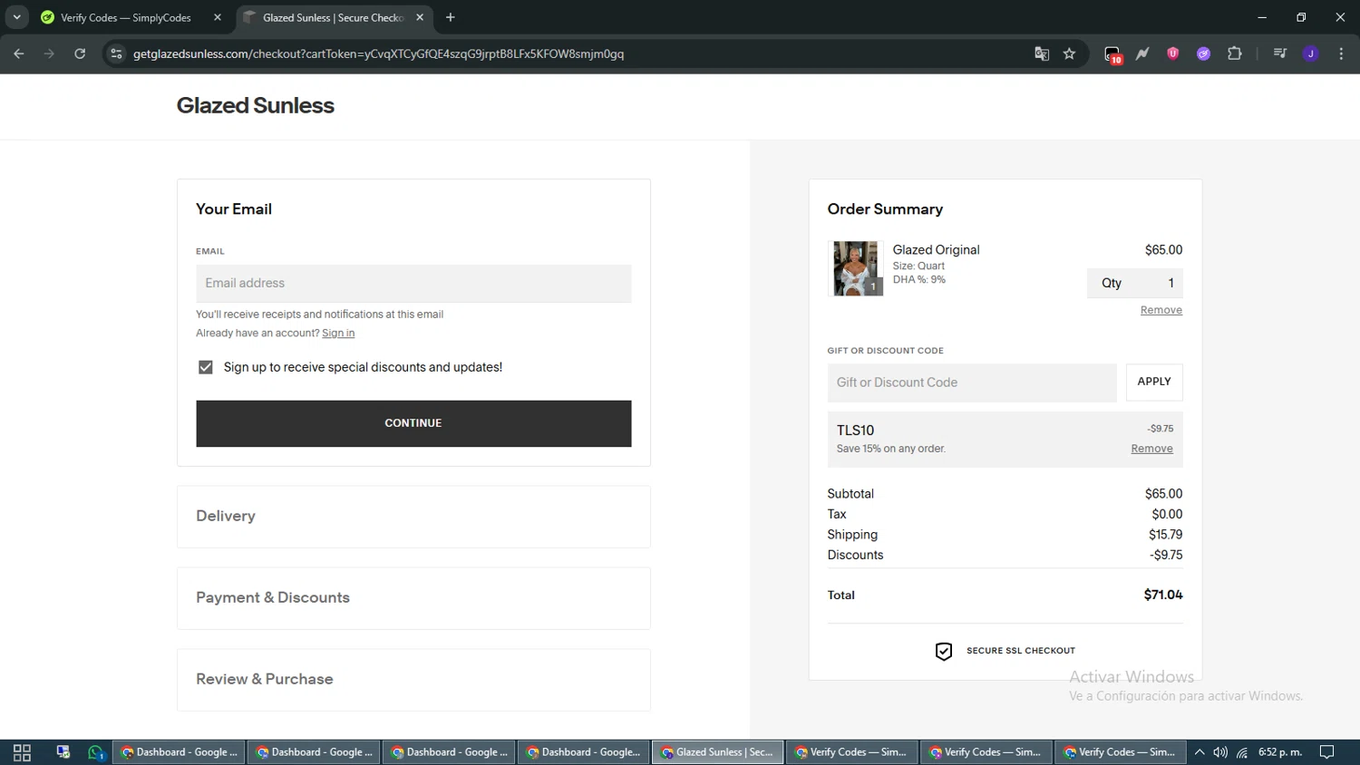Click the Total amount $71.04

(1163, 595)
